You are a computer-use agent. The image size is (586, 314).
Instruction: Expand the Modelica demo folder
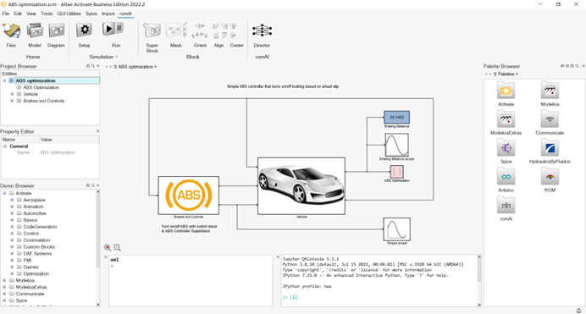point(4,280)
